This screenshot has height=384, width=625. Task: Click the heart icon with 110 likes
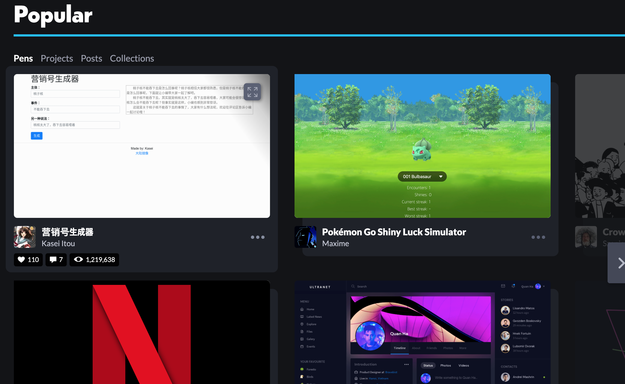click(22, 260)
